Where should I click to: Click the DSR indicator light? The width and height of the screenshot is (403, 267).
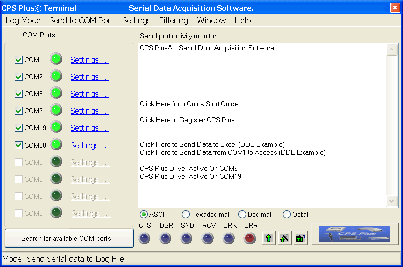165,238
